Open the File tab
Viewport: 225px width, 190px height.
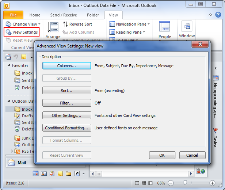coord(13,15)
